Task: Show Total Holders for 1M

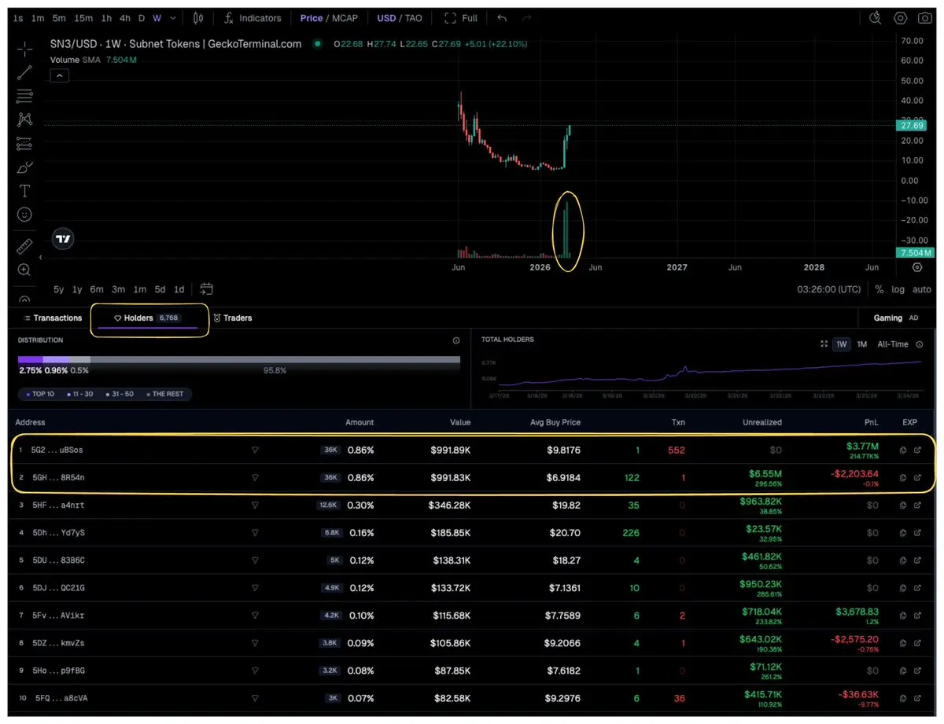Action: [x=862, y=344]
